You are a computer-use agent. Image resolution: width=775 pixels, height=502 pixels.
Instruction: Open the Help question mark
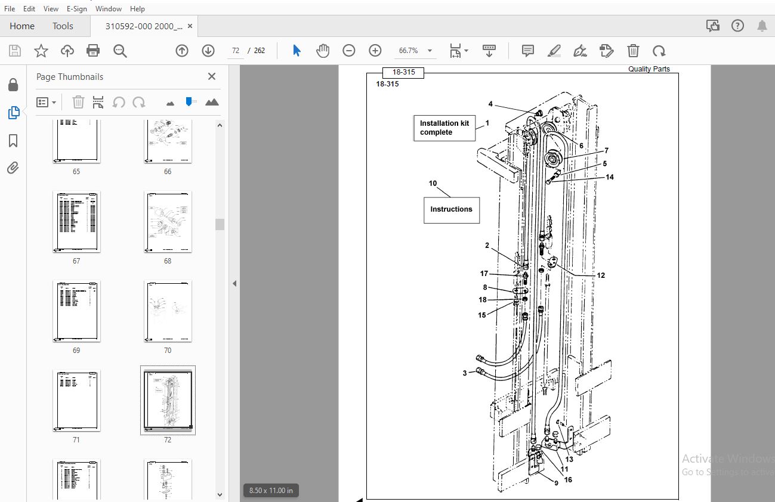[737, 26]
